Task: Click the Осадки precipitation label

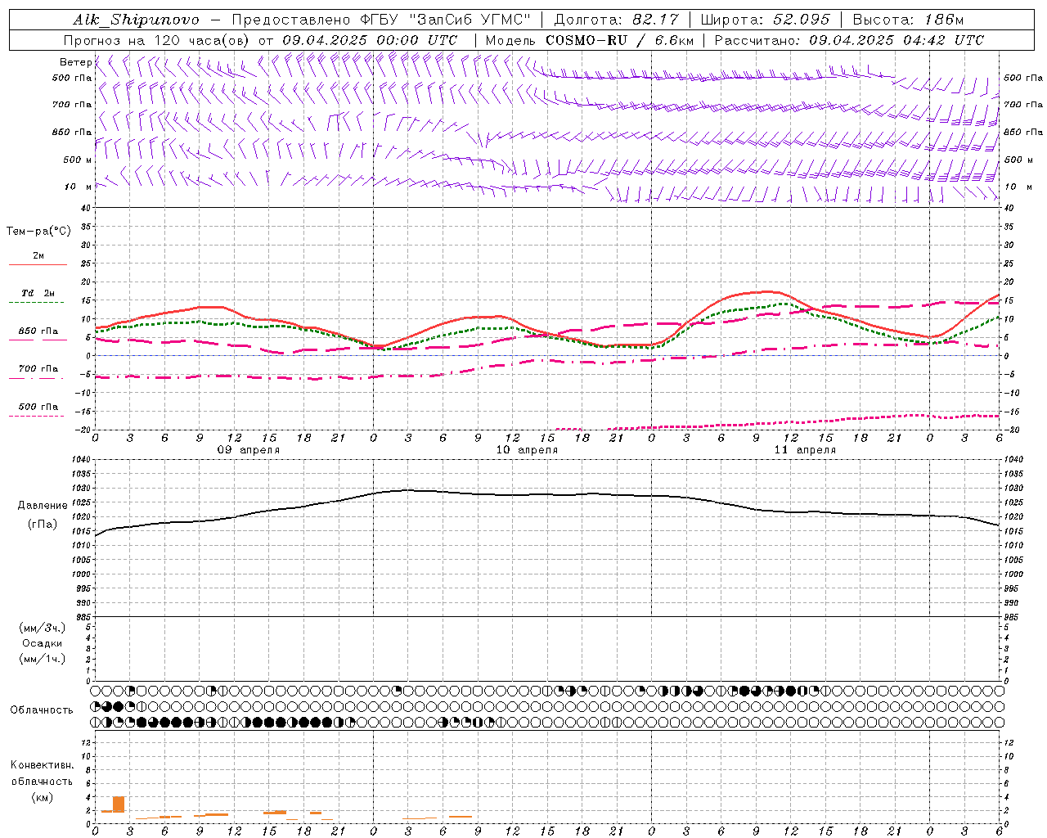Action: click(43, 643)
